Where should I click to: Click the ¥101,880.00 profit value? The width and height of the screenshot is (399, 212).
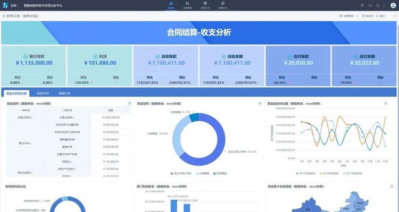coord(100,63)
